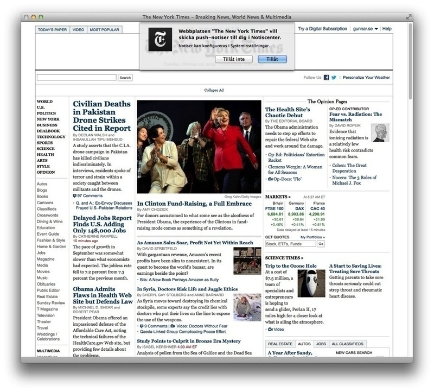Switch to the Most Popular tab
The image size is (434, 392).
click(x=104, y=29)
